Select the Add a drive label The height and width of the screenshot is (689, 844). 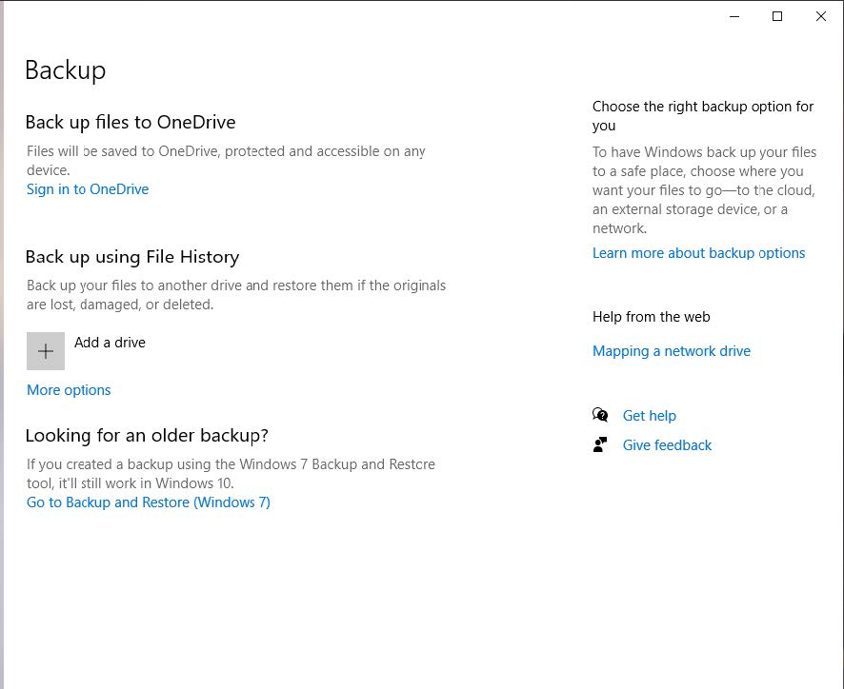[110, 343]
